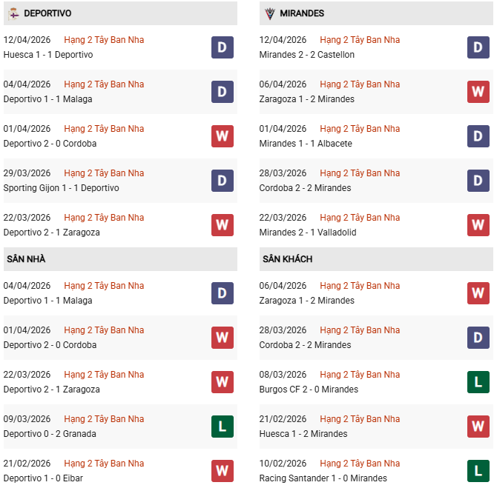Select the SÂN KHÁCH section header
The width and height of the screenshot is (494, 488).
[x=287, y=259]
